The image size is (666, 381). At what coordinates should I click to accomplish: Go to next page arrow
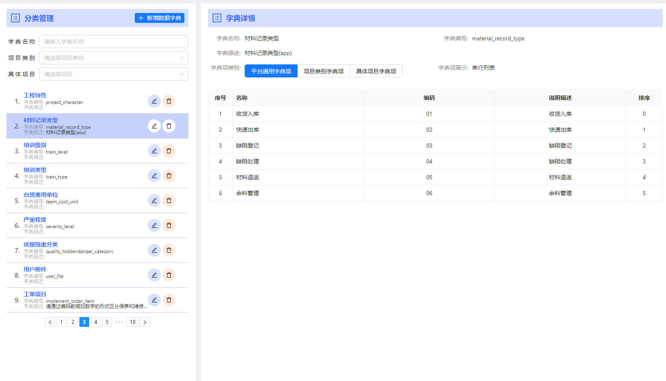(145, 322)
